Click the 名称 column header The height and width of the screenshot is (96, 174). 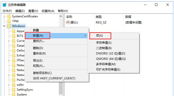coord(69,17)
